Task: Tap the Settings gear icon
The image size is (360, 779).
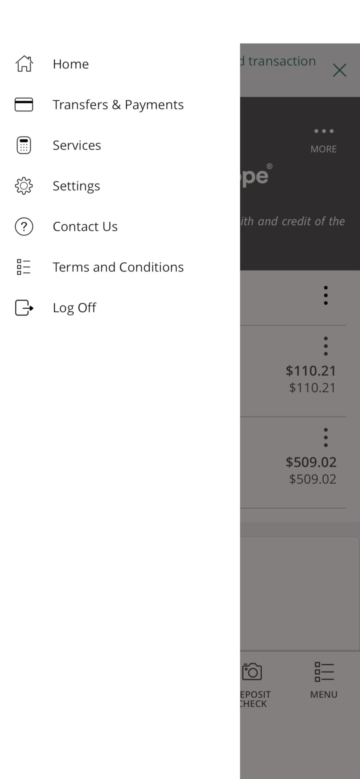Action: click(x=24, y=186)
